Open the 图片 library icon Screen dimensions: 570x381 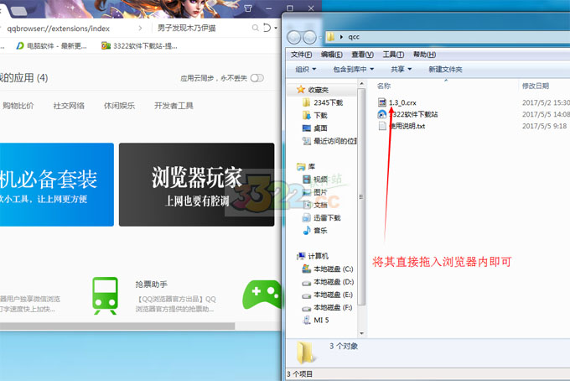click(x=307, y=192)
